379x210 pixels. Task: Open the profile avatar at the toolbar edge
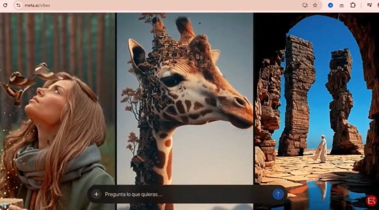point(378,5)
